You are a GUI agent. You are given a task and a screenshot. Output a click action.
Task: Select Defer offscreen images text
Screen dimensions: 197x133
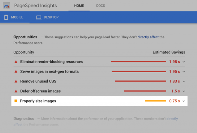pos(41,91)
